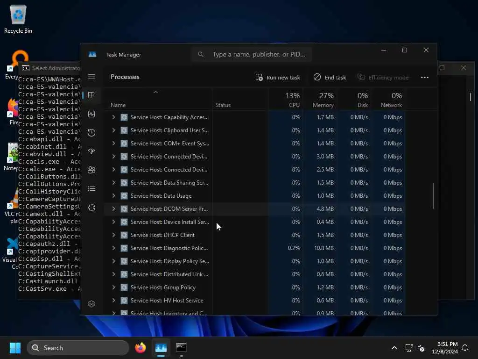Click the process list vertical scrollbar thumb
Viewport: 478px width, 359px height.
433,196
